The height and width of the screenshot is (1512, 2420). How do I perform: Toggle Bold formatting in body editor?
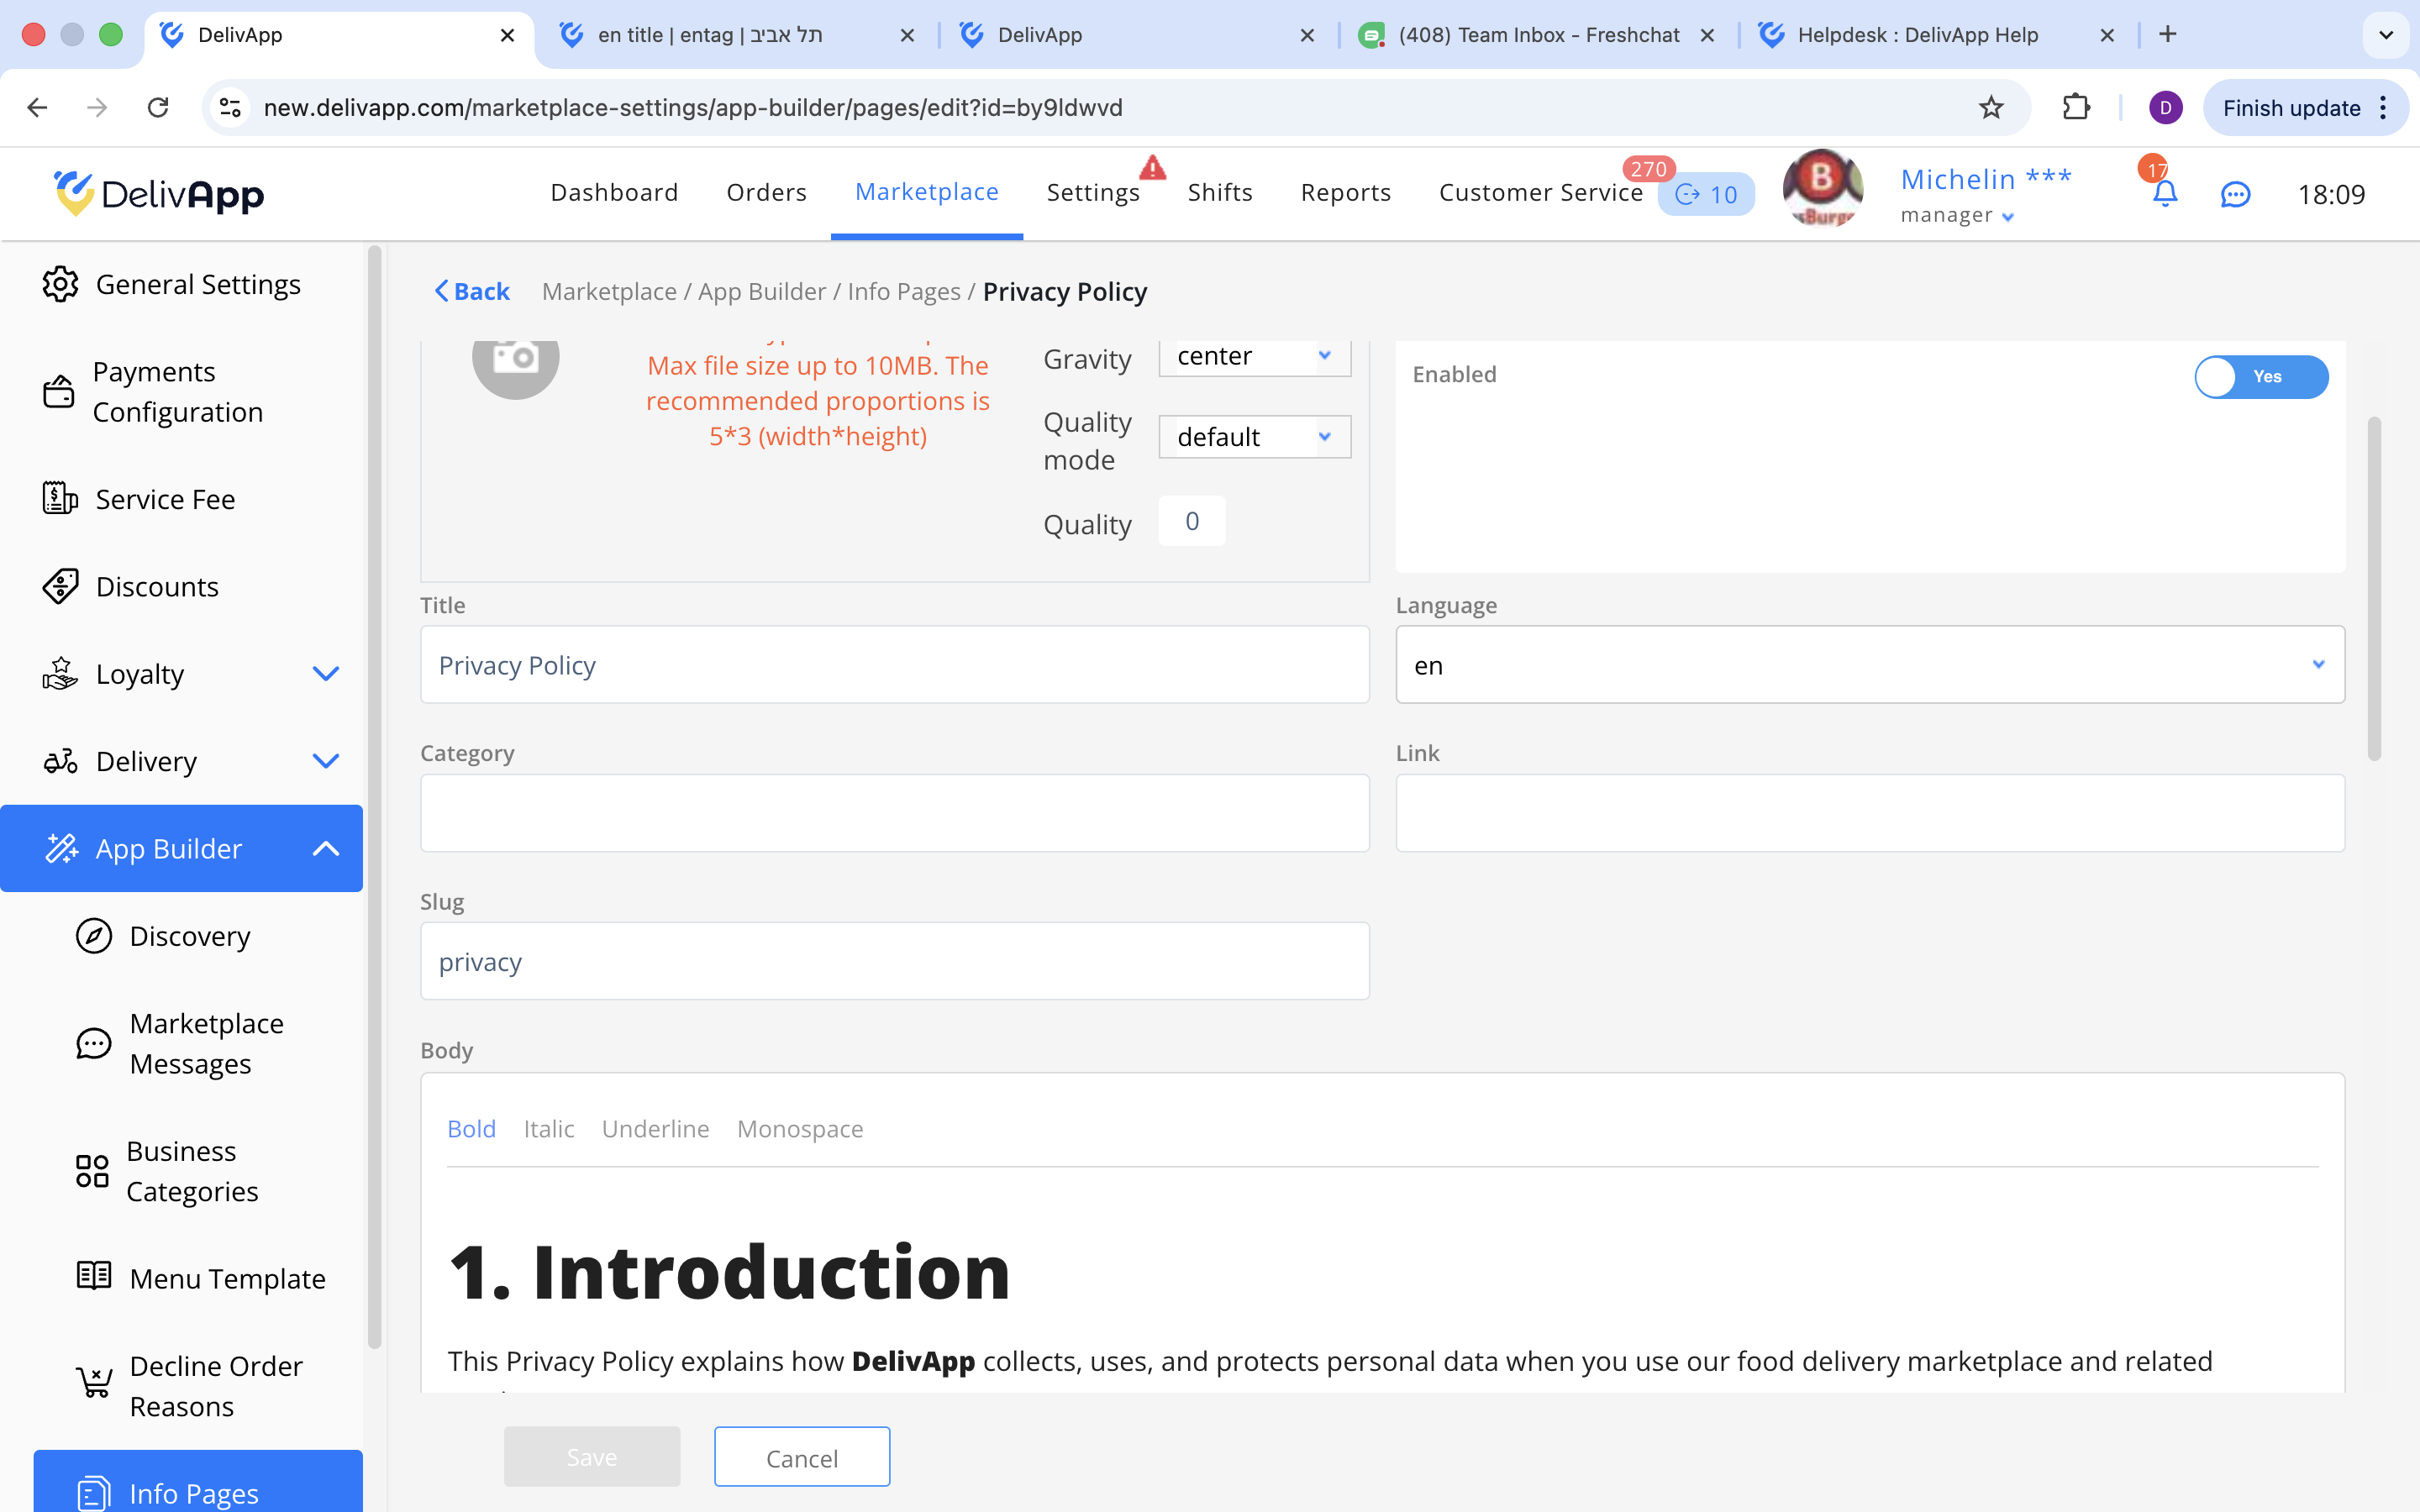tap(471, 1129)
